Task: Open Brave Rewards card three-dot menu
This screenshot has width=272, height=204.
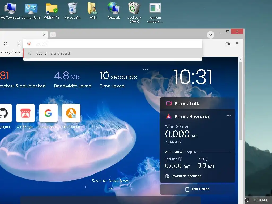Action: 229,115
